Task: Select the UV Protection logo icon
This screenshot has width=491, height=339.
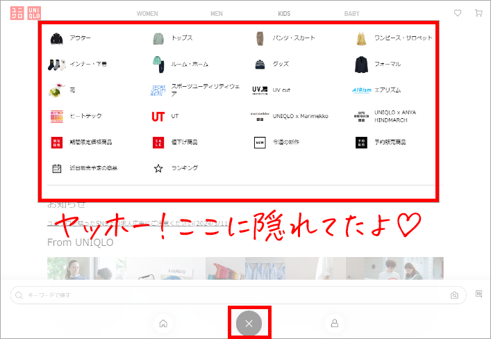Action: (260, 90)
